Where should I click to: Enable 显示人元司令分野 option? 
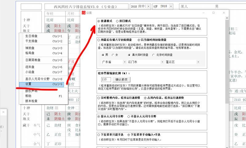click(x=99, y=117)
